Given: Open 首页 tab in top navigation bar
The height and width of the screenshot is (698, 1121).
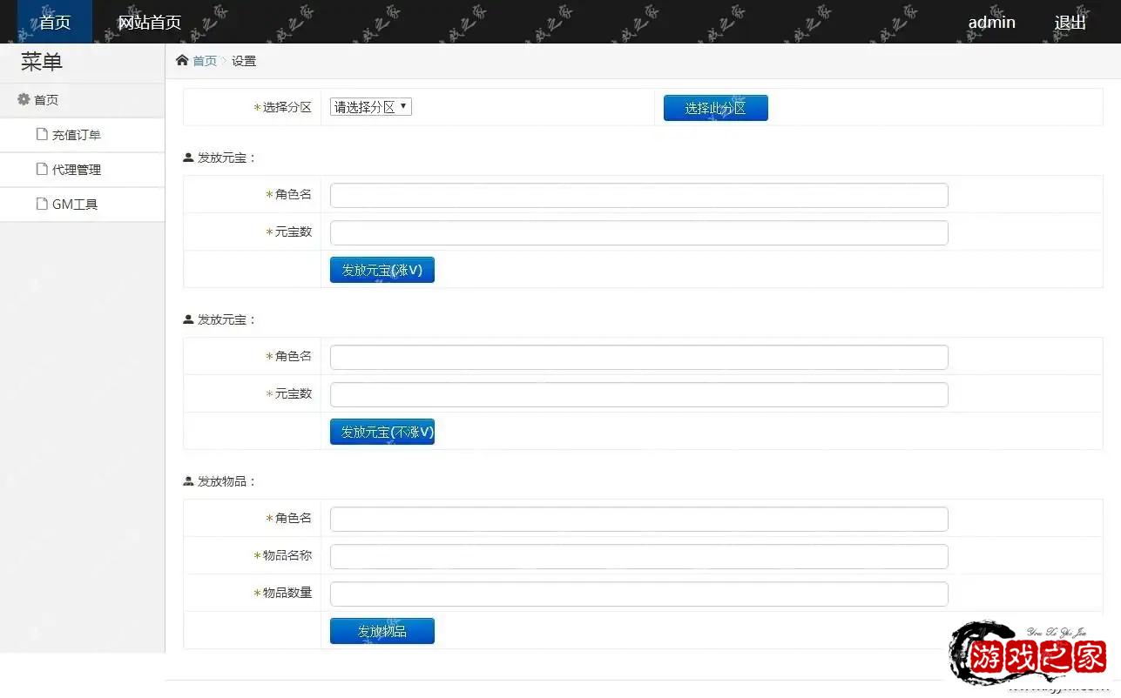Looking at the screenshot, I should click(54, 22).
